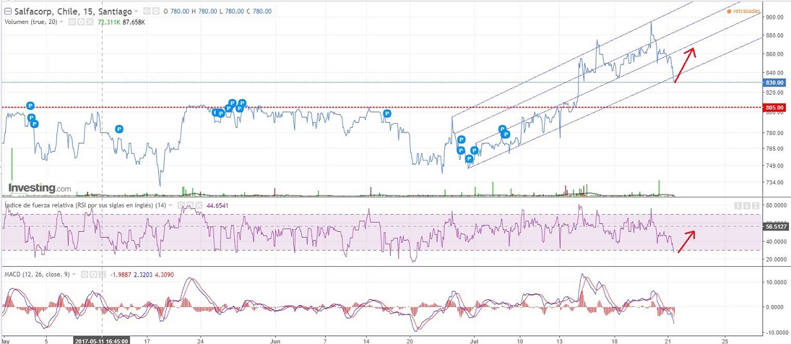Click the Open price value O 780.00

click(176, 11)
